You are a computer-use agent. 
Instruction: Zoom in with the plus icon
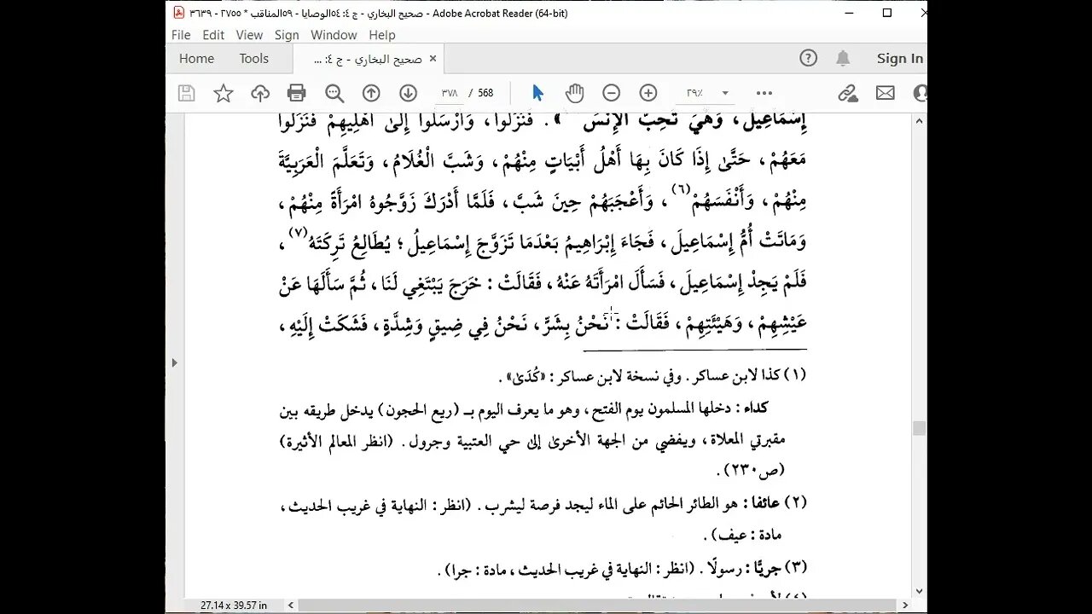(x=648, y=93)
